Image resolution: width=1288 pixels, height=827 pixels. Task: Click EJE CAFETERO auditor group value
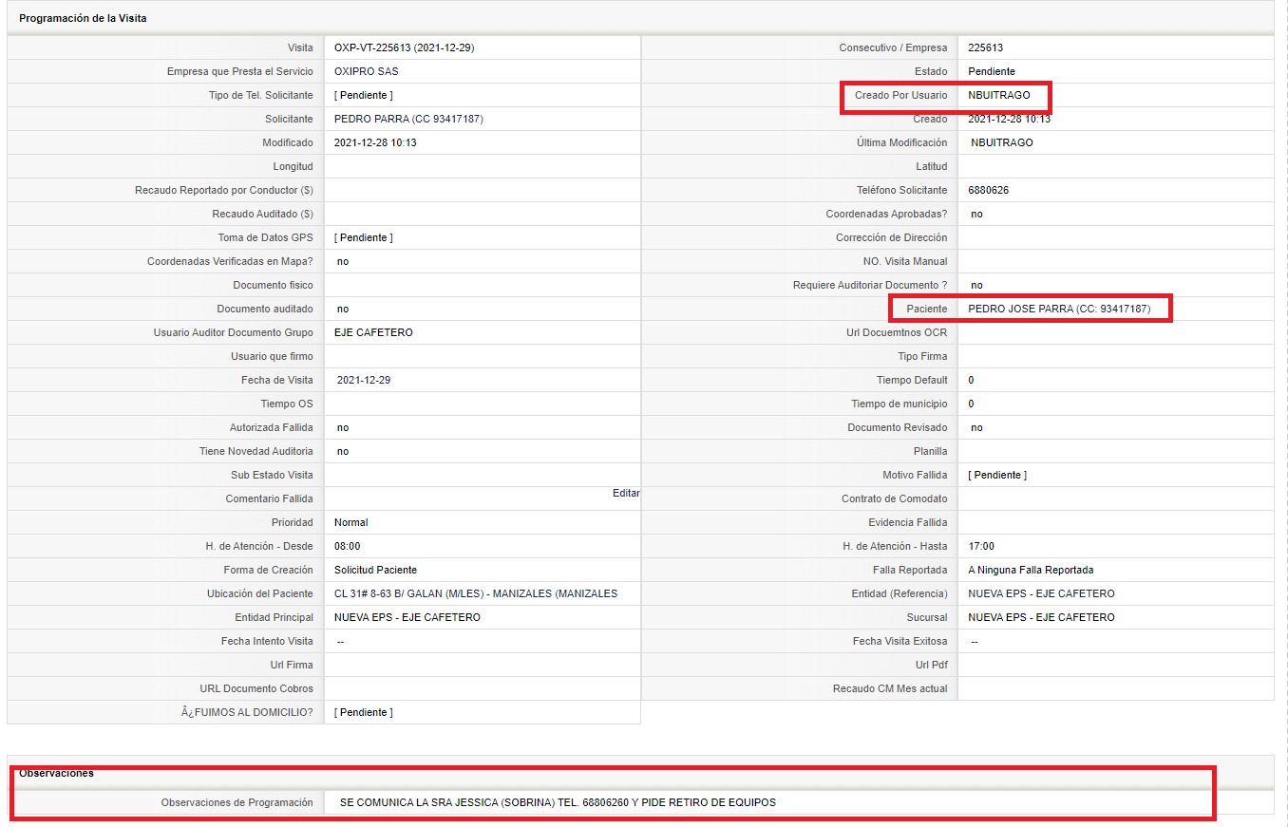pyautogui.click(x=373, y=332)
